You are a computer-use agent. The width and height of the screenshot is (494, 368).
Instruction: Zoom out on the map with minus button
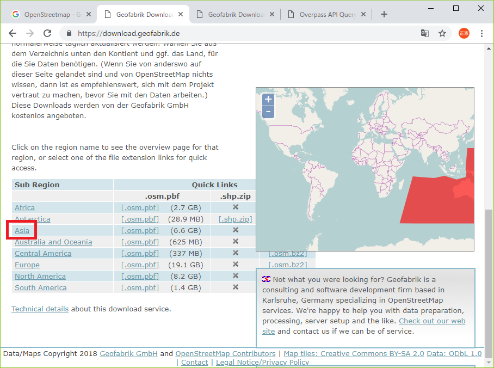(x=268, y=112)
